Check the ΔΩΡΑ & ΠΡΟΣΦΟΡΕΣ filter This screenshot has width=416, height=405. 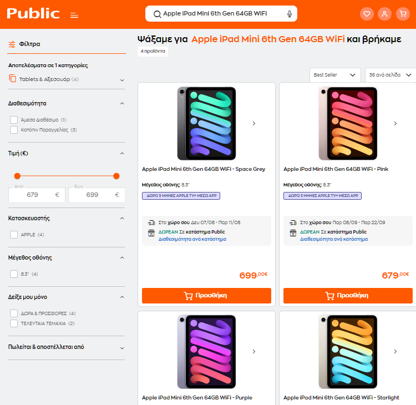(14, 313)
